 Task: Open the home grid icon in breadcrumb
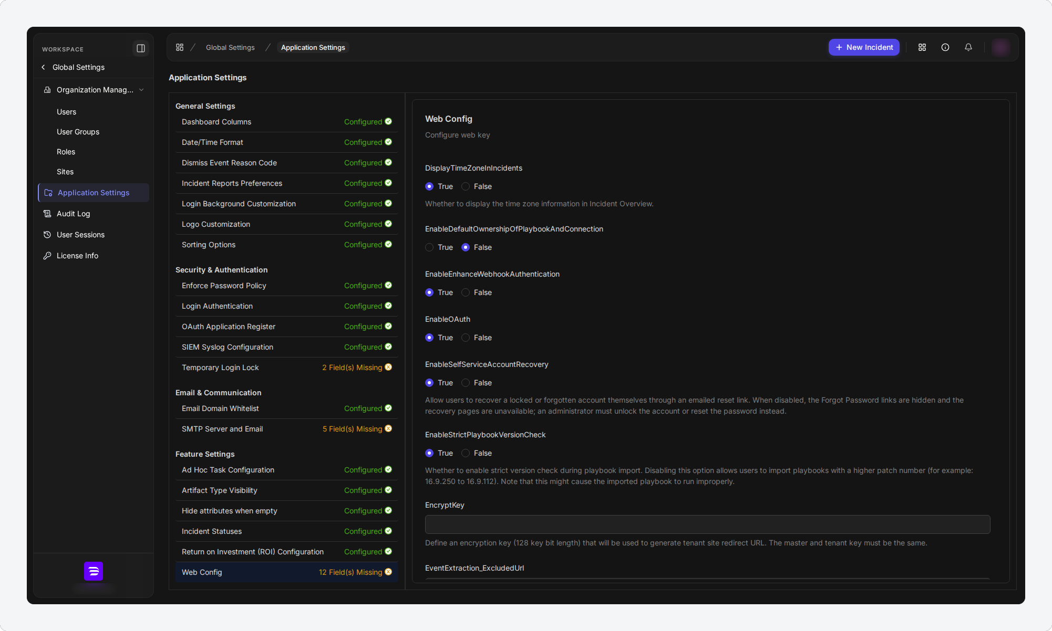point(180,47)
